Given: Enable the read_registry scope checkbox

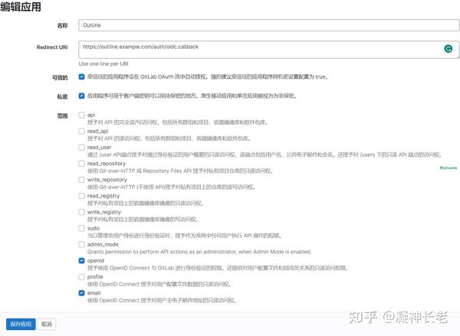Looking at the screenshot, I should tap(81, 196).
